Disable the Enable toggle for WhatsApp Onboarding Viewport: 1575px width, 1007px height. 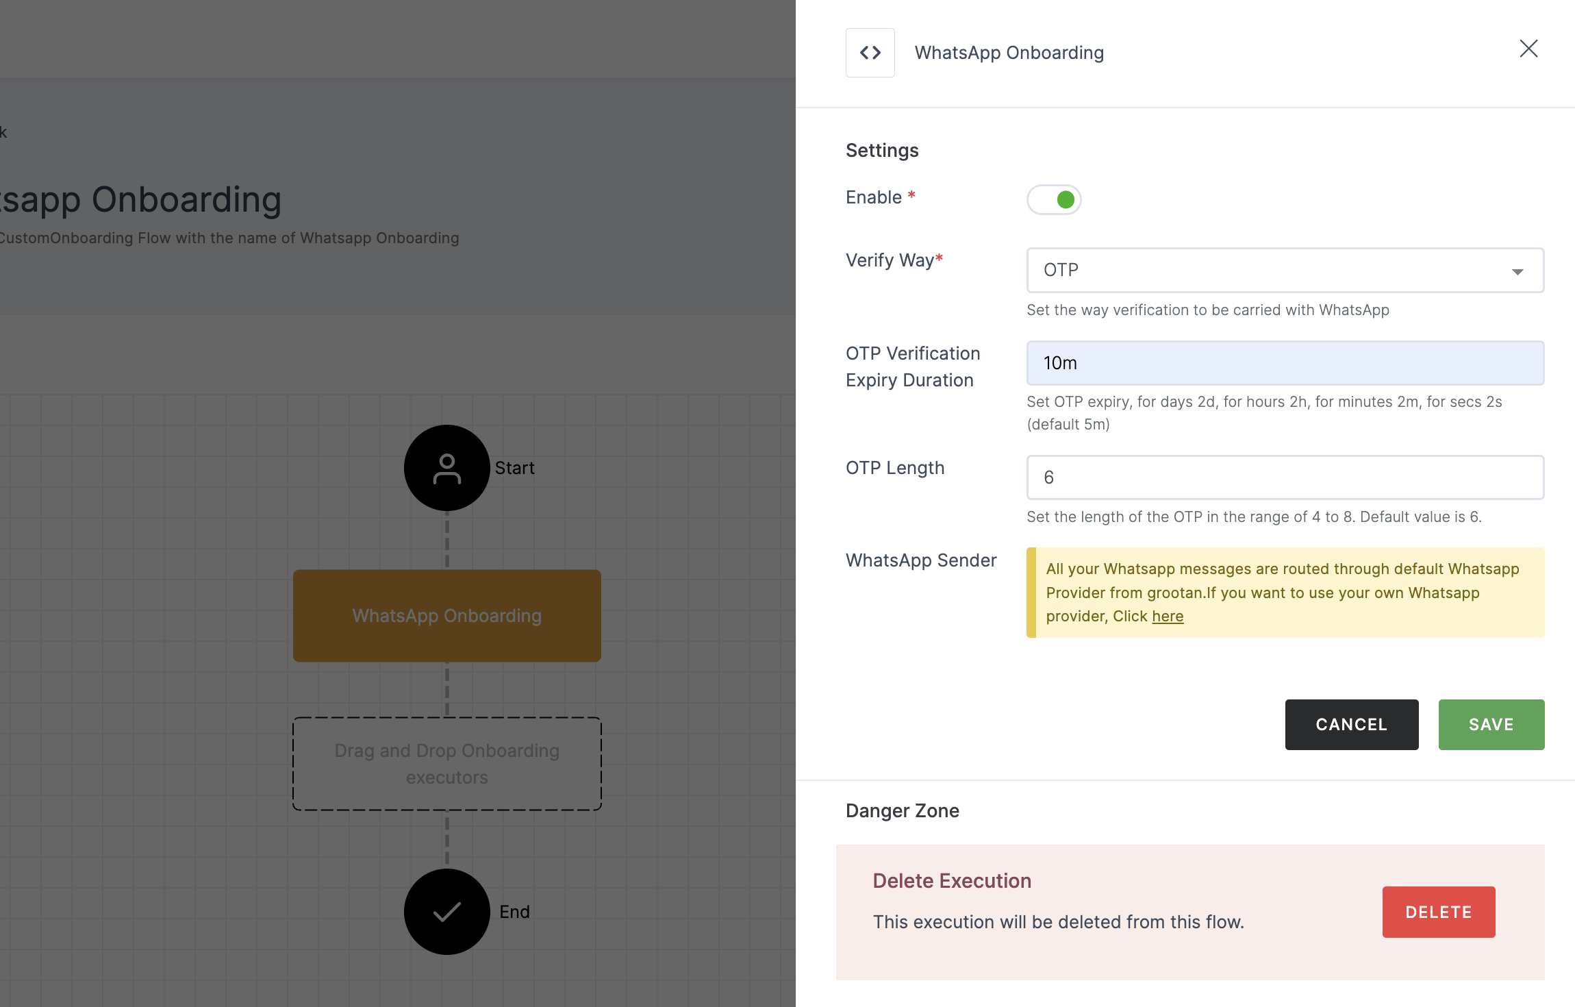click(1054, 199)
